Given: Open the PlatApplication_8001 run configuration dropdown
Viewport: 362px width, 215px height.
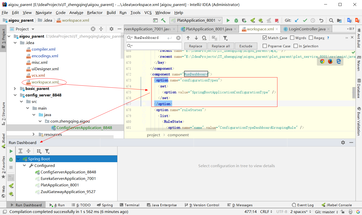Looking at the screenshot, I should 219,20.
